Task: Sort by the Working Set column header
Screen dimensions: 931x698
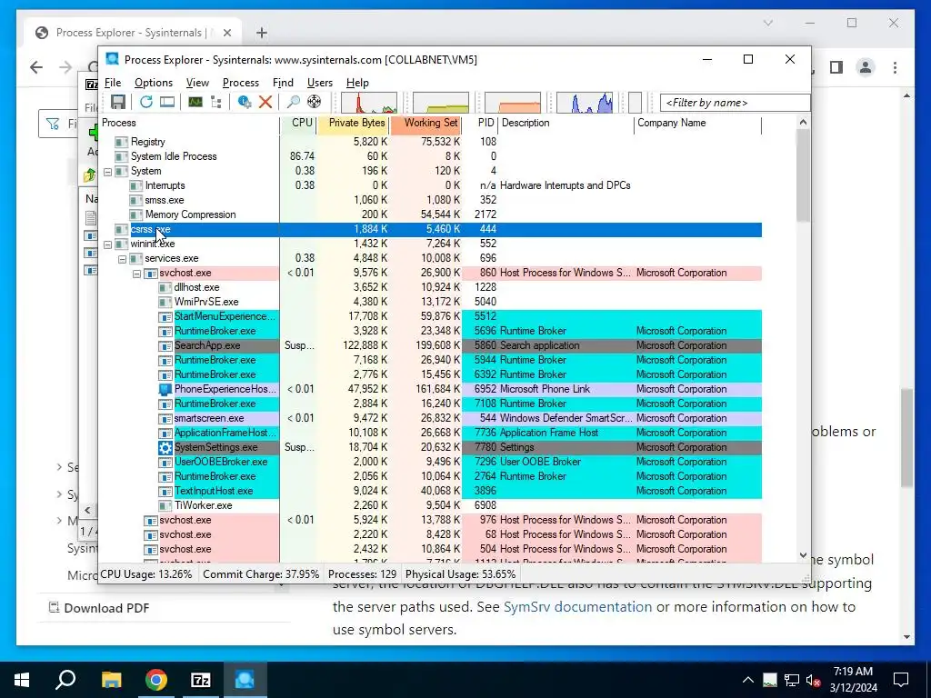Action: tap(425, 123)
